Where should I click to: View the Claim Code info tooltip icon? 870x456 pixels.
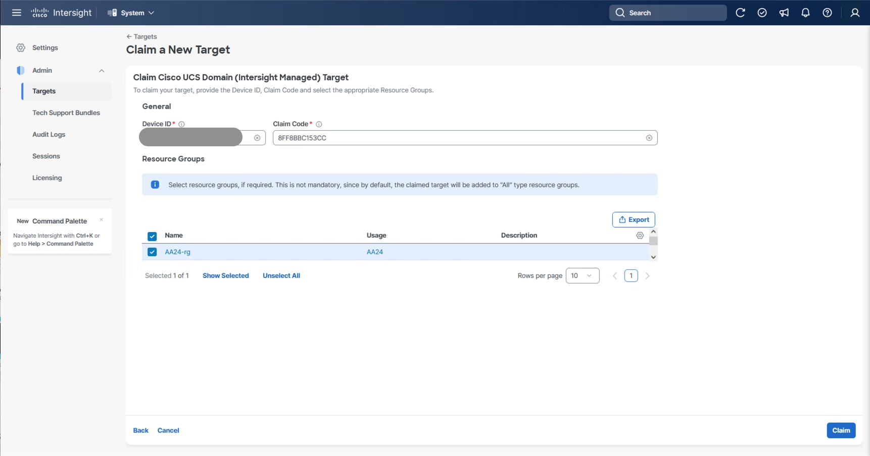coord(319,124)
